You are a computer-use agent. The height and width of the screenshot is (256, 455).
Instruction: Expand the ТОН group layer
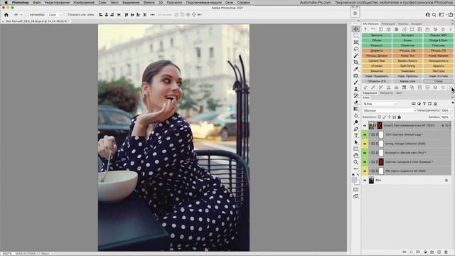[x=370, y=134]
